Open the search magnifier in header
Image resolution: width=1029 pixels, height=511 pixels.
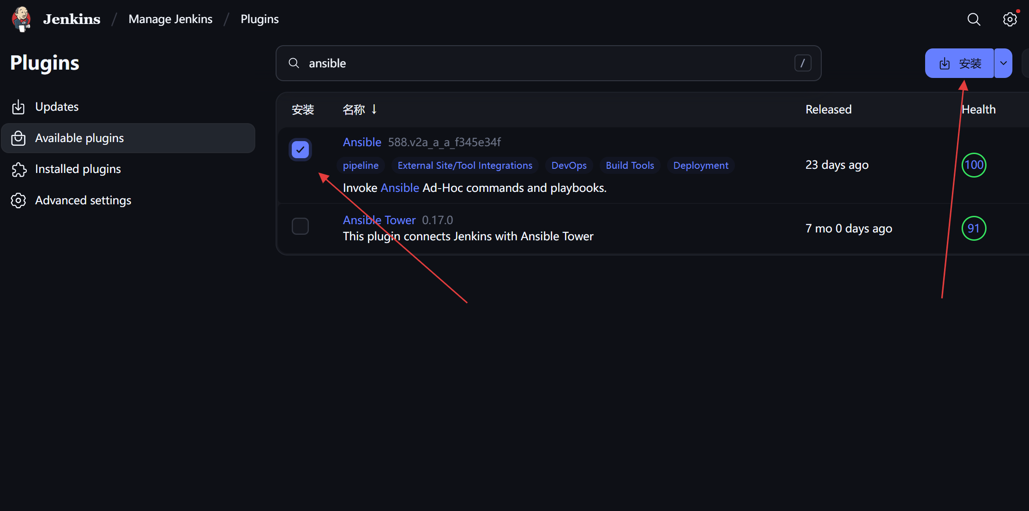coord(974,19)
